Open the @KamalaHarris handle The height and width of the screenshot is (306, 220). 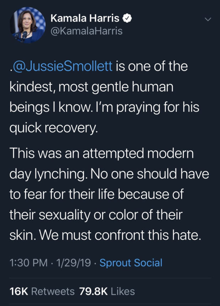click(87, 31)
